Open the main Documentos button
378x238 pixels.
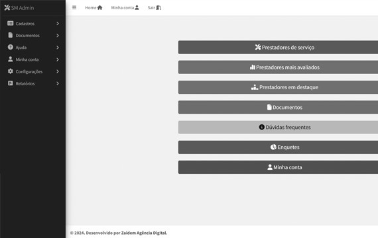pyautogui.click(x=278, y=107)
